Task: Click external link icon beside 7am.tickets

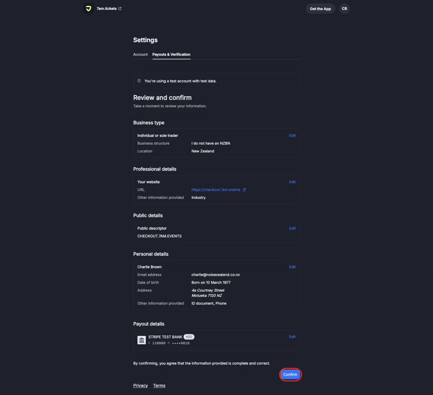Action: pos(120,8)
